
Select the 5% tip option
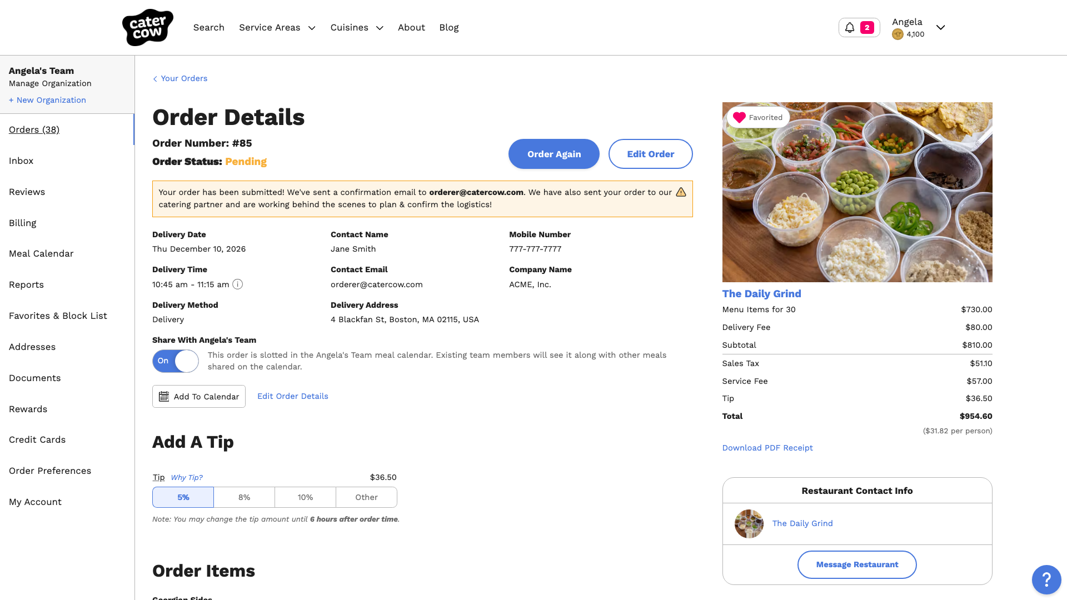coord(183,497)
